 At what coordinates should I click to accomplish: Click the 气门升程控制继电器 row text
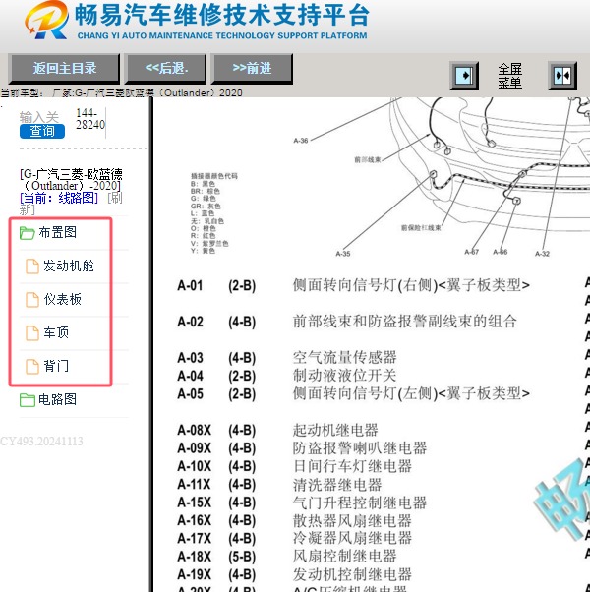tap(360, 503)
